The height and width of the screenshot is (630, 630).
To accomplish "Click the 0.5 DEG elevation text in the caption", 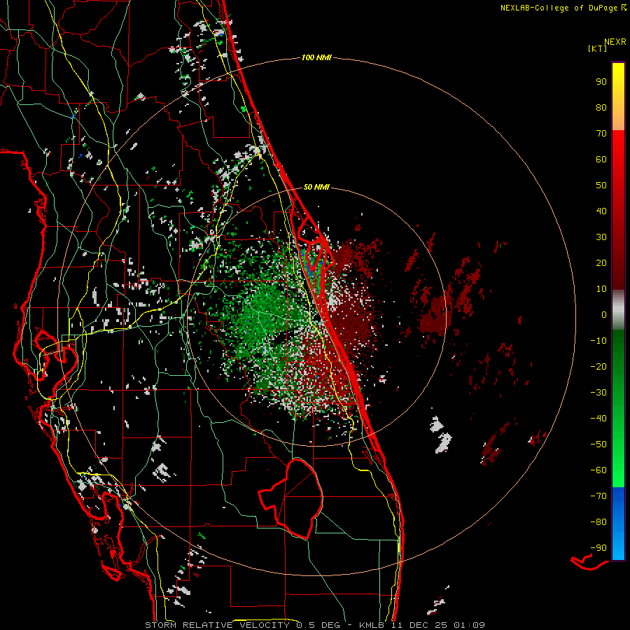I will [318, 625].
